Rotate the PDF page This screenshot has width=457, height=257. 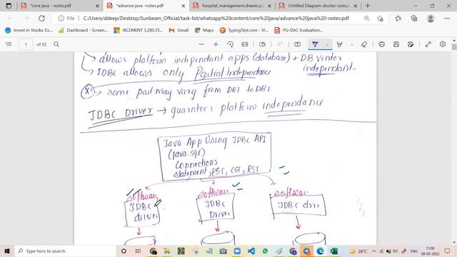230,44
